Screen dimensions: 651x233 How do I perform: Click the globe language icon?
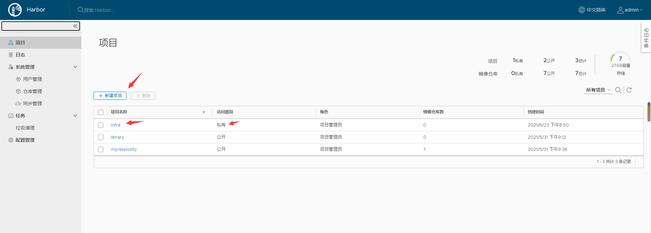coord(581,10)
